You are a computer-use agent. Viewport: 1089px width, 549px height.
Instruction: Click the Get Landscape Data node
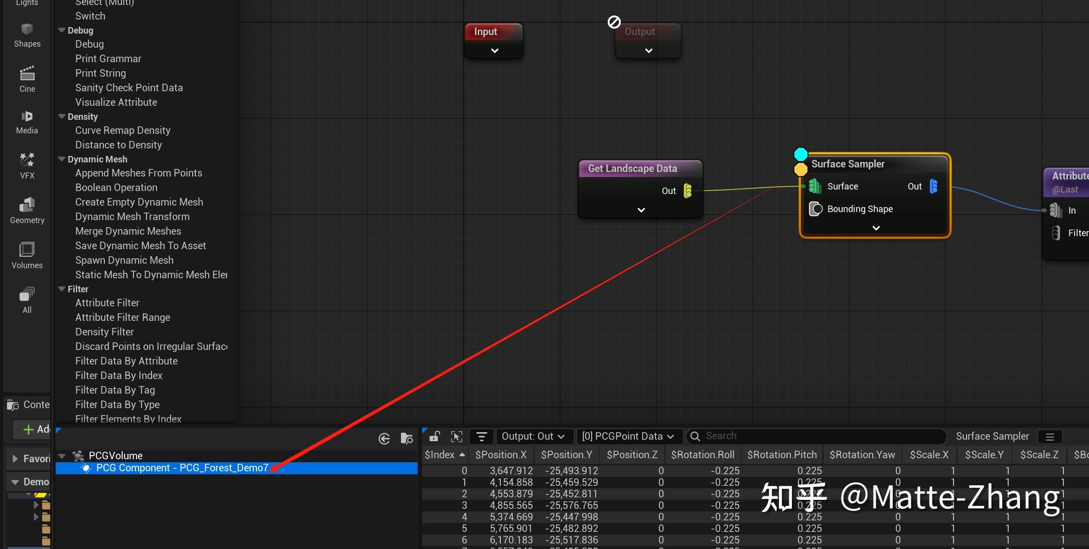633,168
